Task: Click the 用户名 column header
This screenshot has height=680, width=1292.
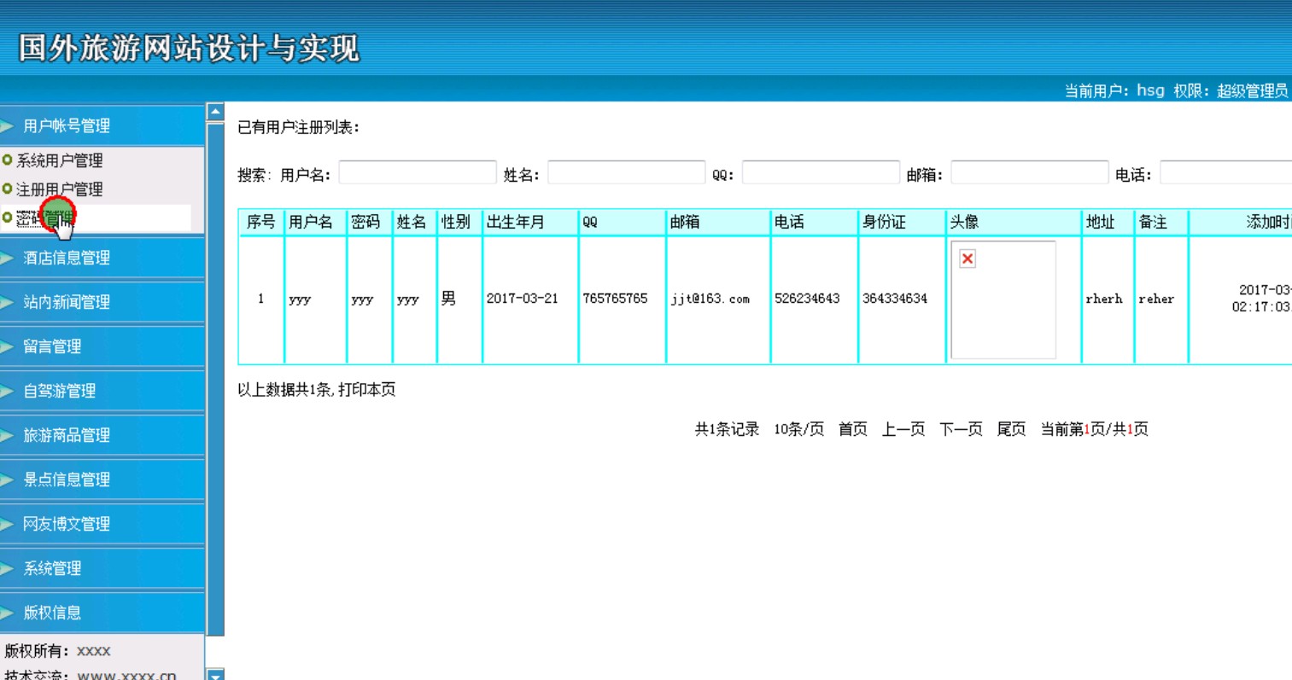Action: [316, 222]
